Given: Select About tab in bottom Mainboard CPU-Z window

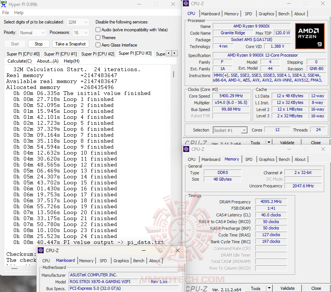Looking at the screenshot, I should click(x=154, y=261).
